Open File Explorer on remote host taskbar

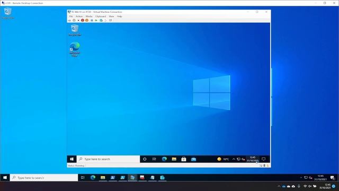click(x=103, y=178)
